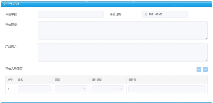Click the calendar icon in 评估日期
213x103 pixels.
(146, 15)
